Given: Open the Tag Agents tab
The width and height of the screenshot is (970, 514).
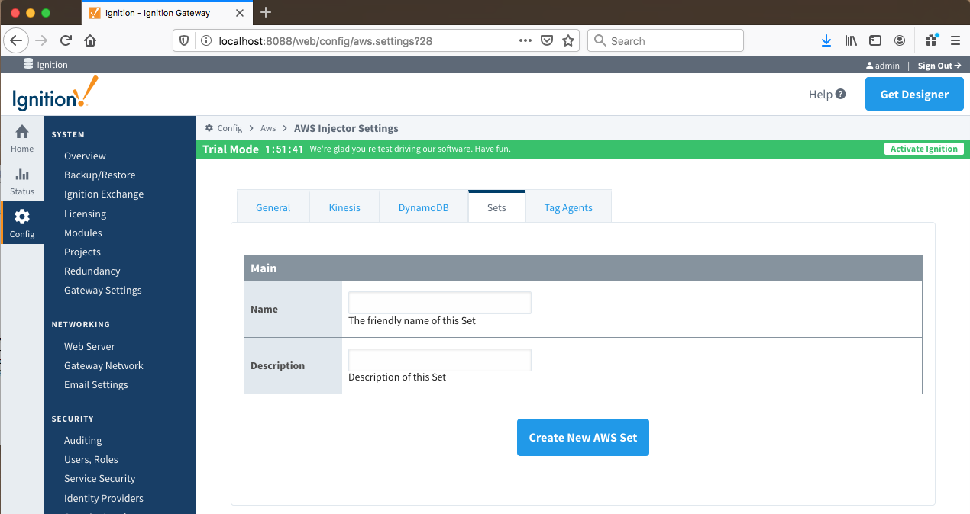Looking at the screenshot, I should [568, 207].
